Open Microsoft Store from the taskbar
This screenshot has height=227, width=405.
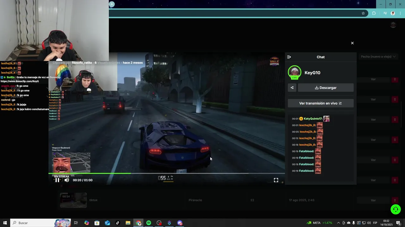(97, 223)
